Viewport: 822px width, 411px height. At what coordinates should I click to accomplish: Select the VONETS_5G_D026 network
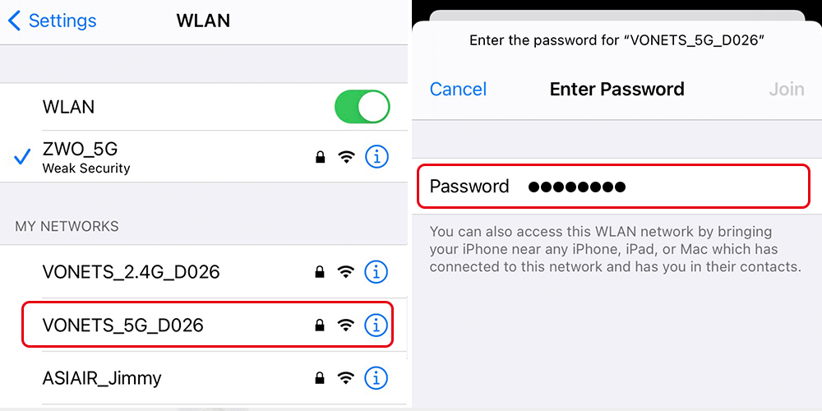coord(207,325)
